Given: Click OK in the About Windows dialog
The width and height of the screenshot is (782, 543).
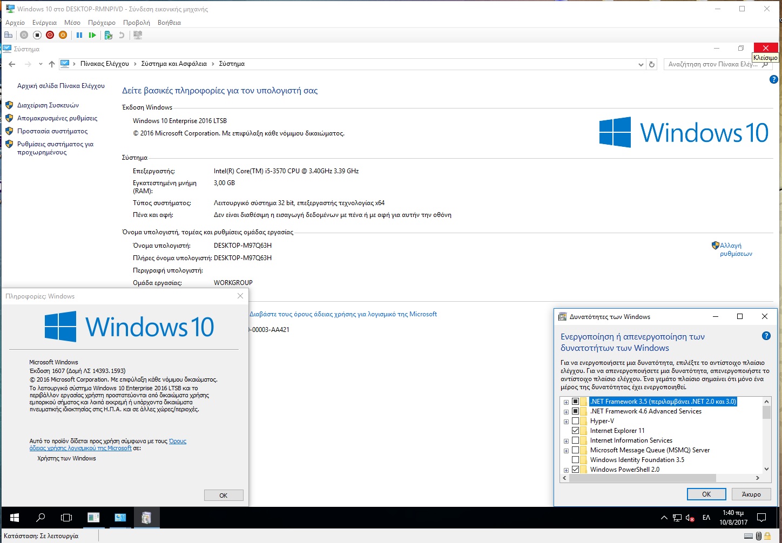Looking at the screenshot, I should pyautogui.click(x=224, y=496).
